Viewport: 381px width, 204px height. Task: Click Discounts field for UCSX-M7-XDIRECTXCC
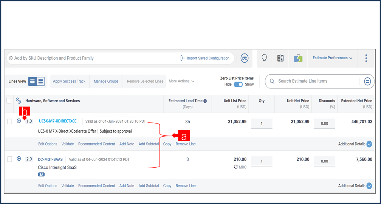click(x=324, y=124)
